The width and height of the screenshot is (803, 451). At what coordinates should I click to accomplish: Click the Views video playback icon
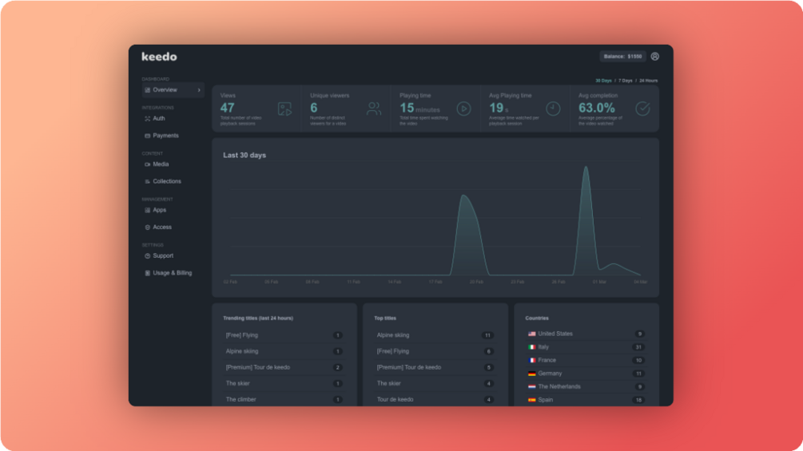coord(284,109)
